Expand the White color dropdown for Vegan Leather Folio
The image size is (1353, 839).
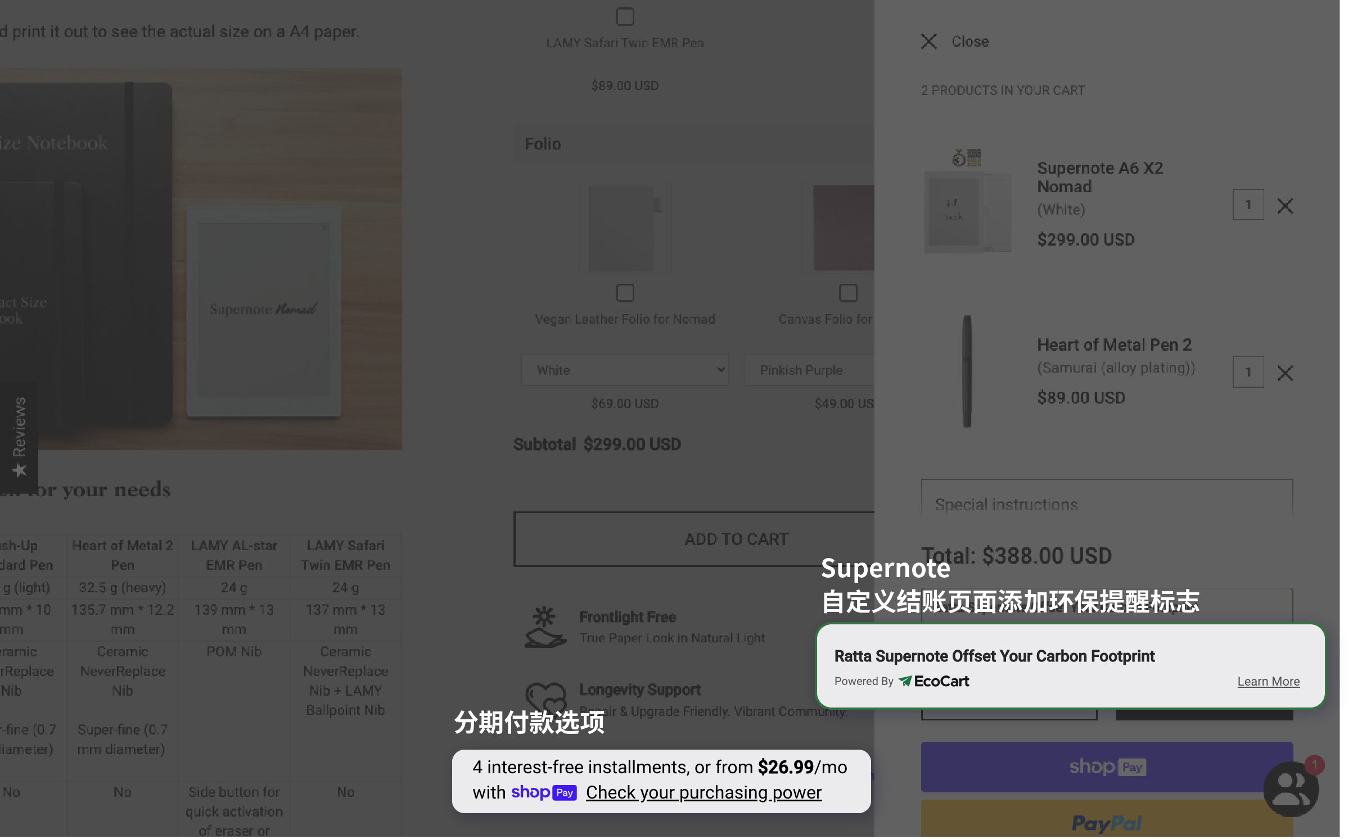pos(625,369)
